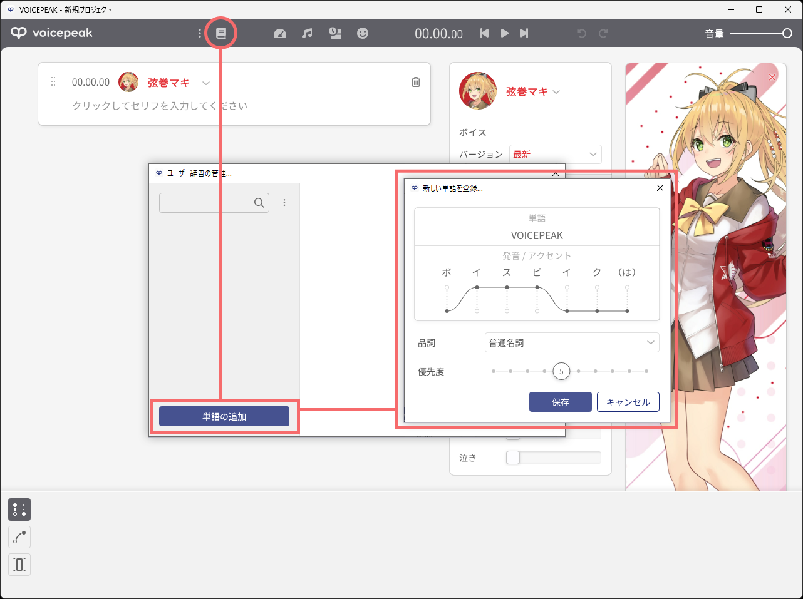Click the search magnifier in dictionary window
The width and height of the screenshot is (803, 599).
(259, 203)
